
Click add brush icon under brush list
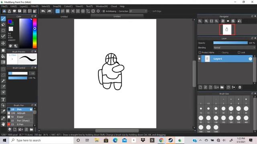15,130
